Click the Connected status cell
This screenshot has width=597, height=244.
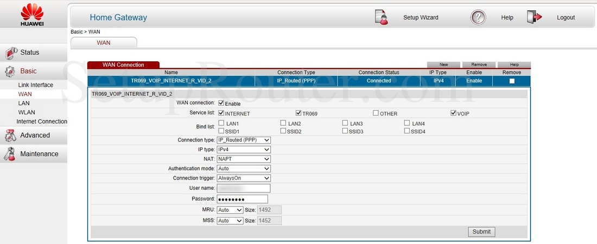[x=379, y=81]
